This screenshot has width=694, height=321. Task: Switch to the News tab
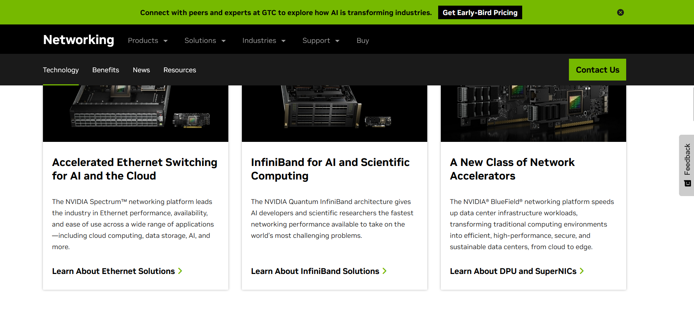(x=141, y=70)
